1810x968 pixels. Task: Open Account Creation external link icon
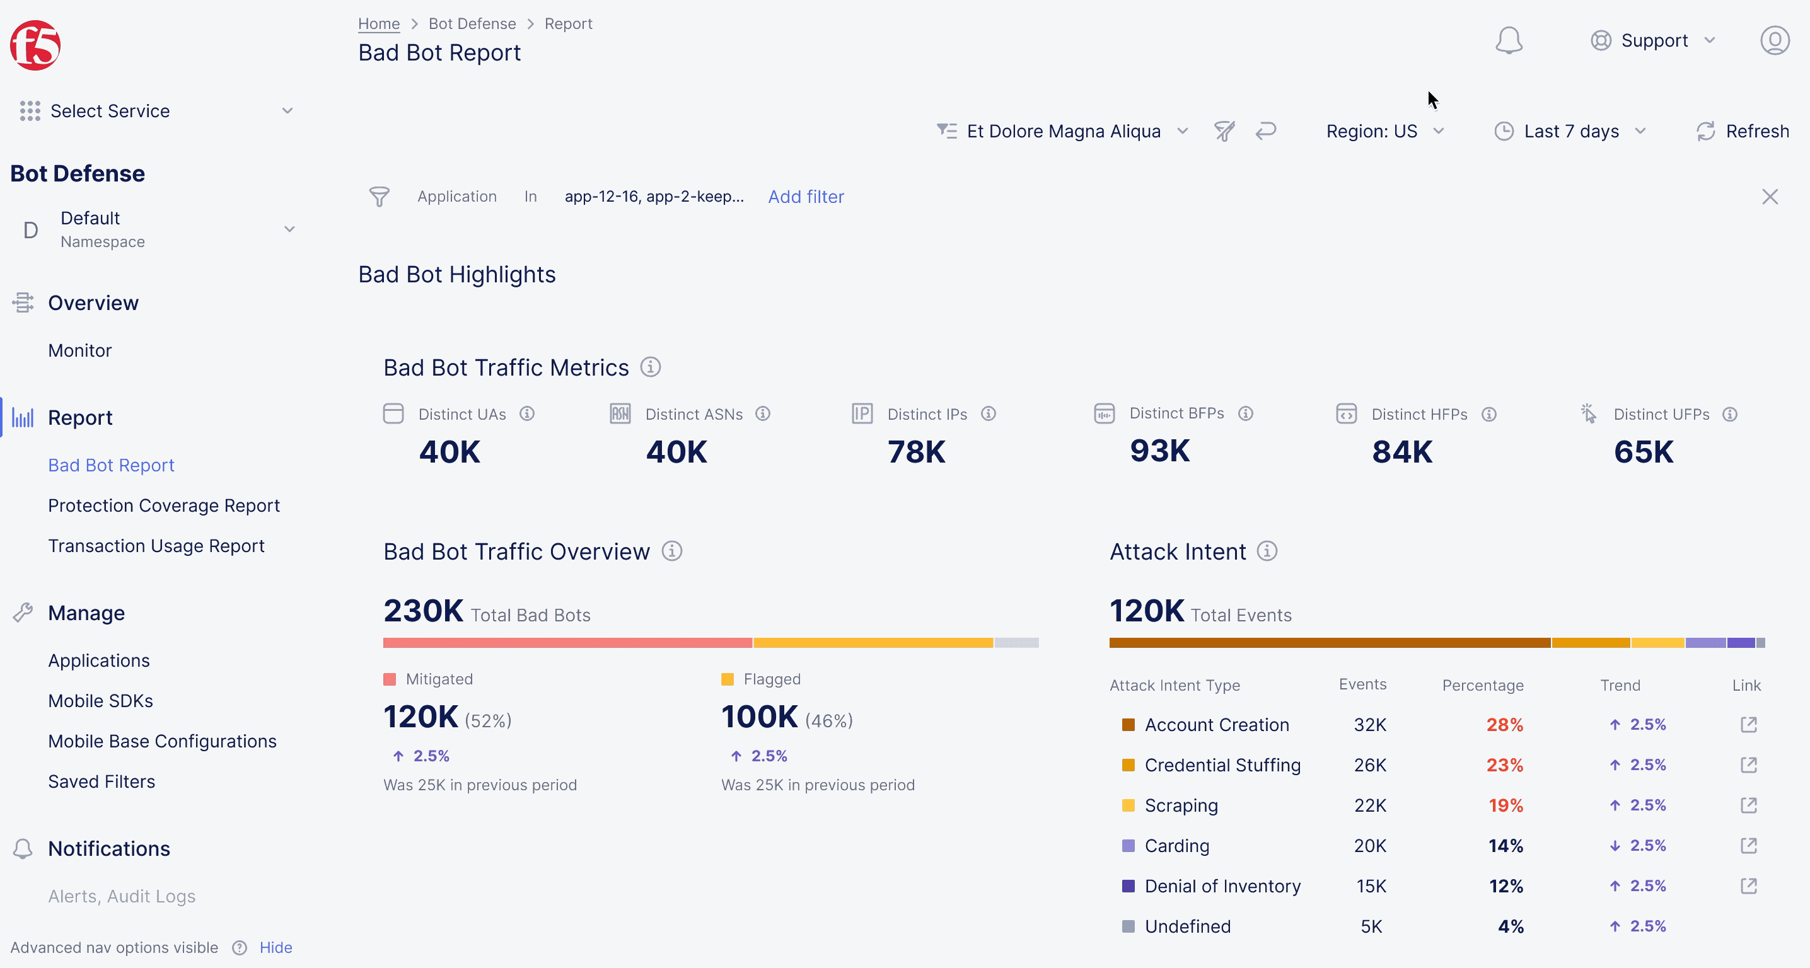pyautogui.click(x=1749, y=725)
